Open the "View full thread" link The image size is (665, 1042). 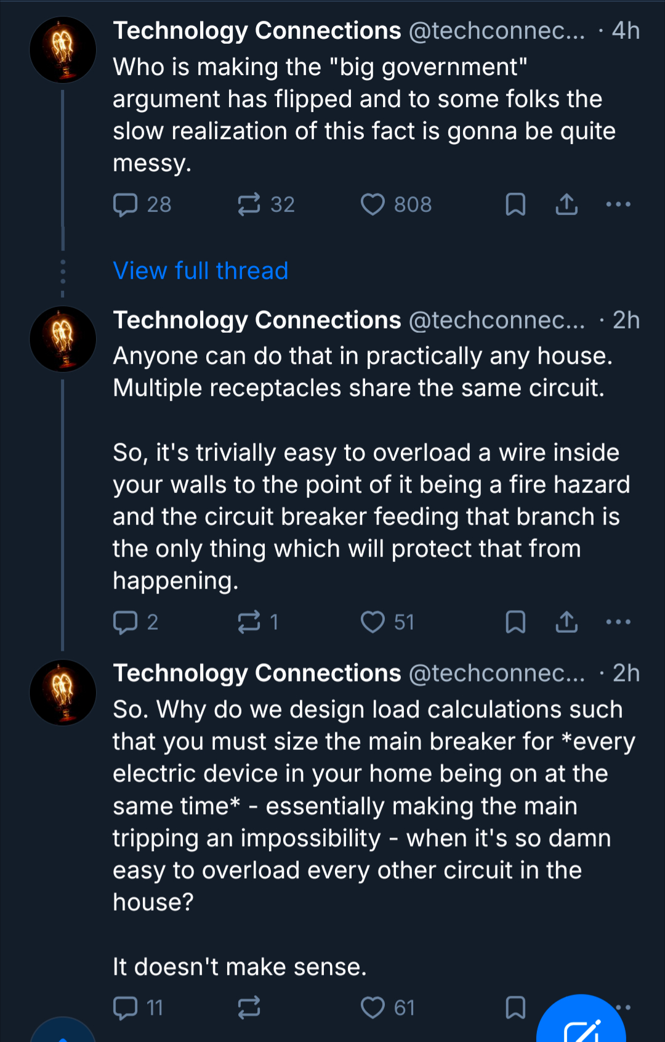tap(201, 271)
